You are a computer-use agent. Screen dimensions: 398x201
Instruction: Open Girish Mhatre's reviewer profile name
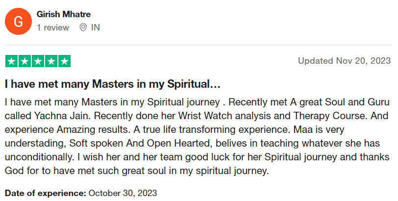[x=63, y=14]
